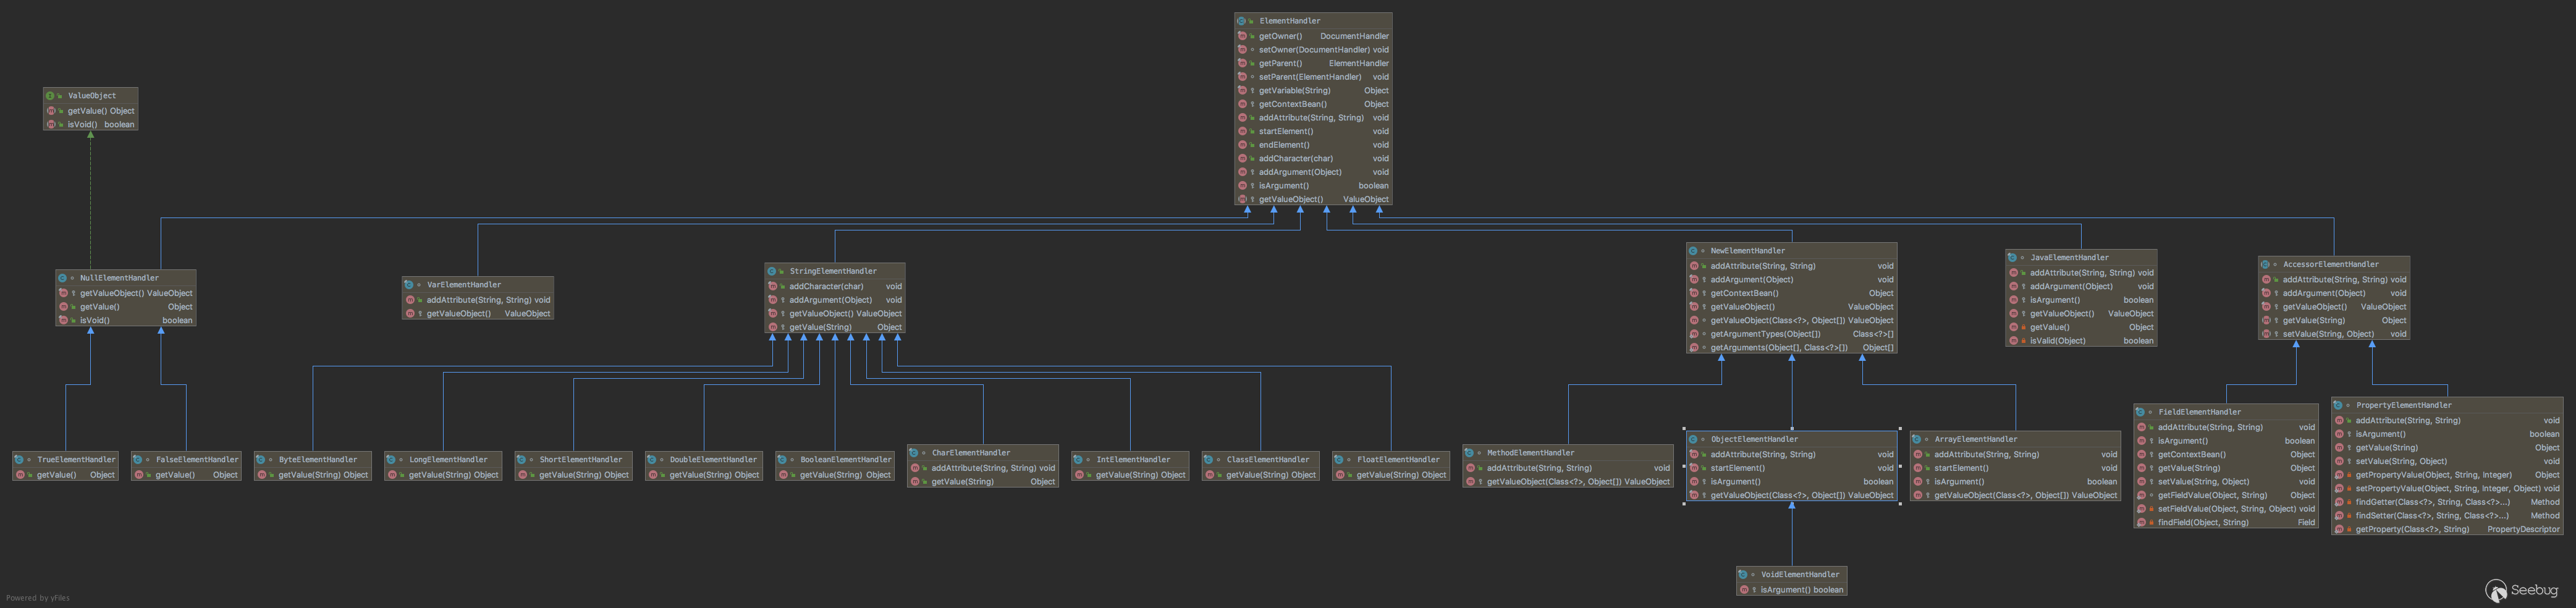Select the CharElementHandler node title
Screen dimensions: 2576x608
click(970, 453)
